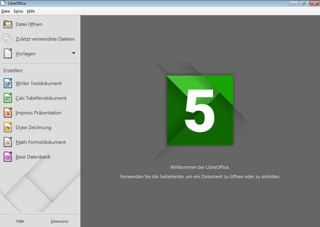The image size is (320, 227).
Task: Expand the Vorlagen dropdown arrow
Action: pos(73,53)
